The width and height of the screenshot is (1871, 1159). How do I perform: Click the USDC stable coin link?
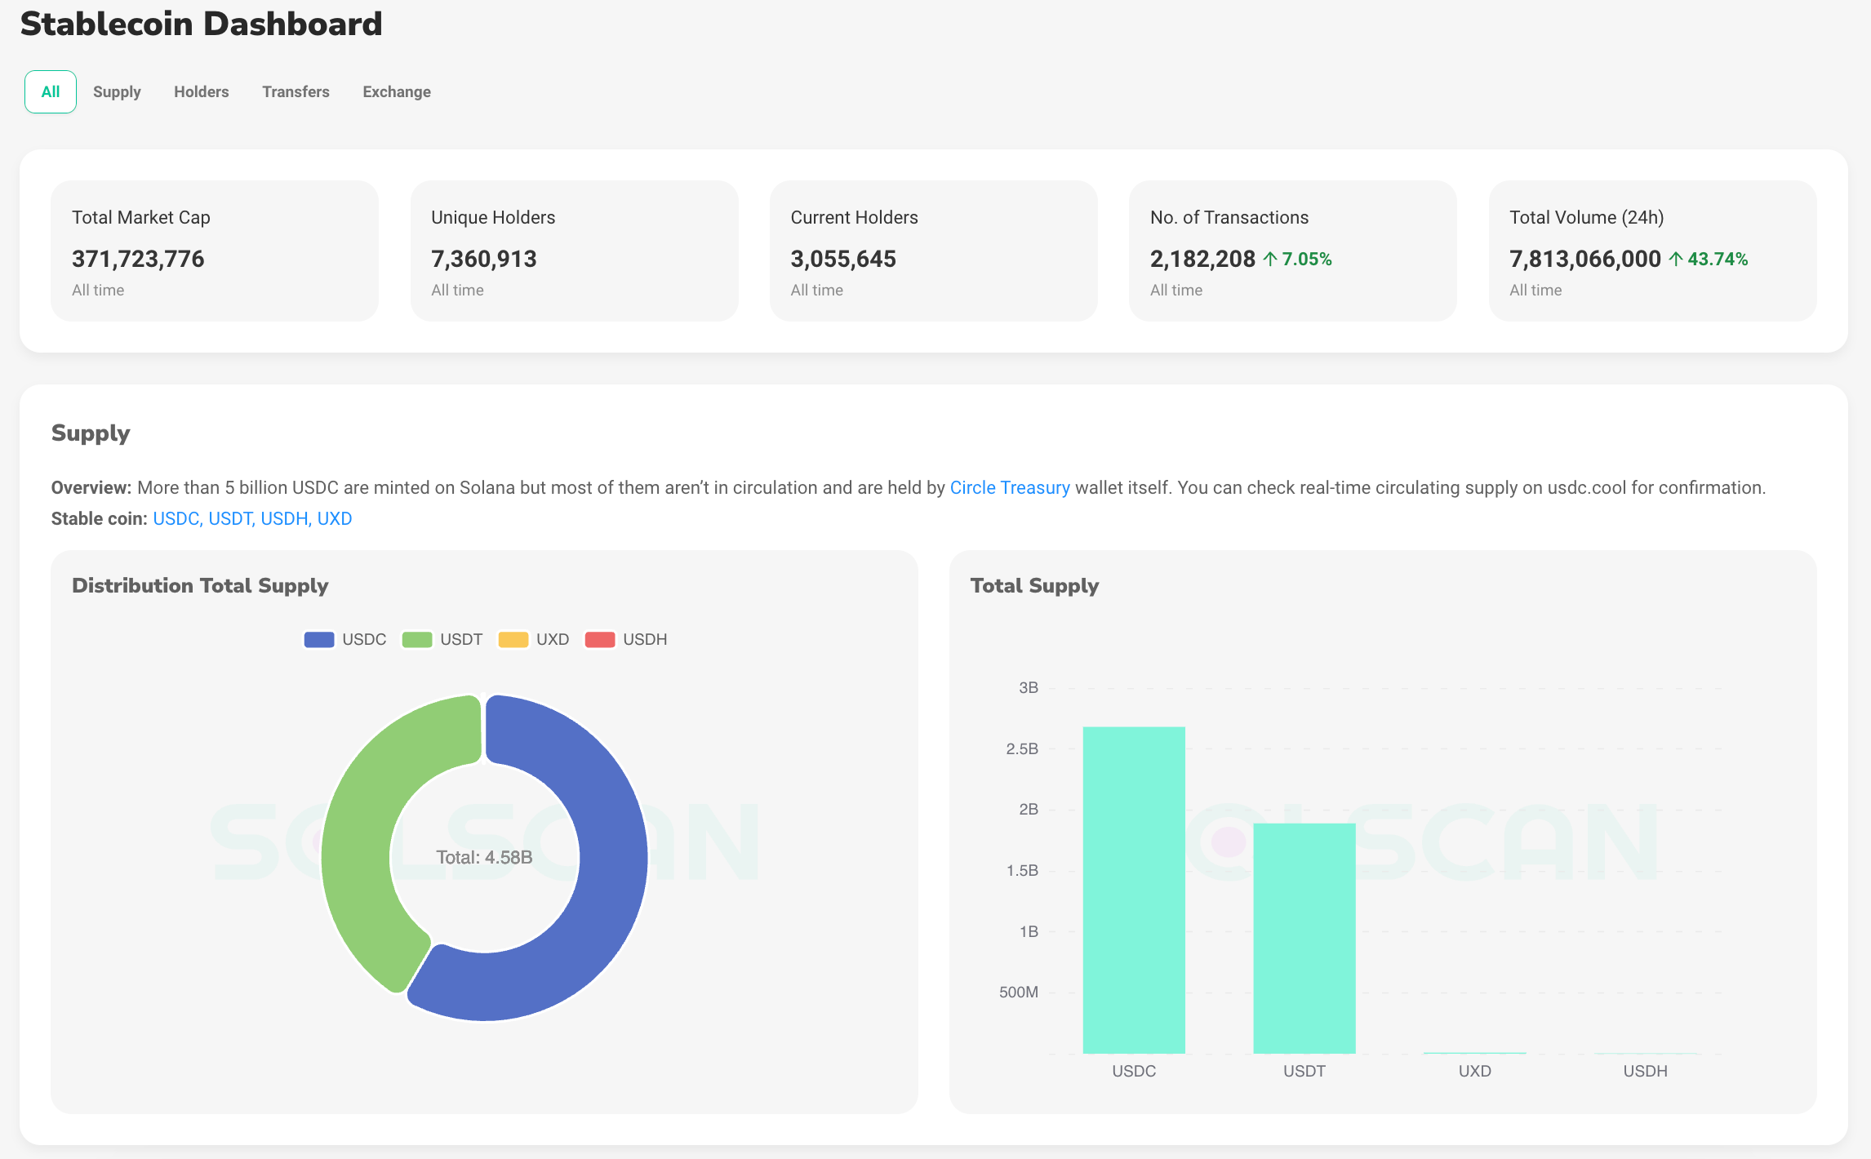(176, 518)
